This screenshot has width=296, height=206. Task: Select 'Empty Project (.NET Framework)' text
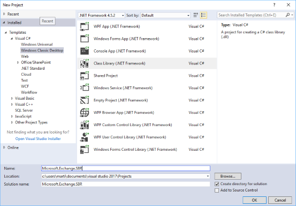click(x=120, y=100)
